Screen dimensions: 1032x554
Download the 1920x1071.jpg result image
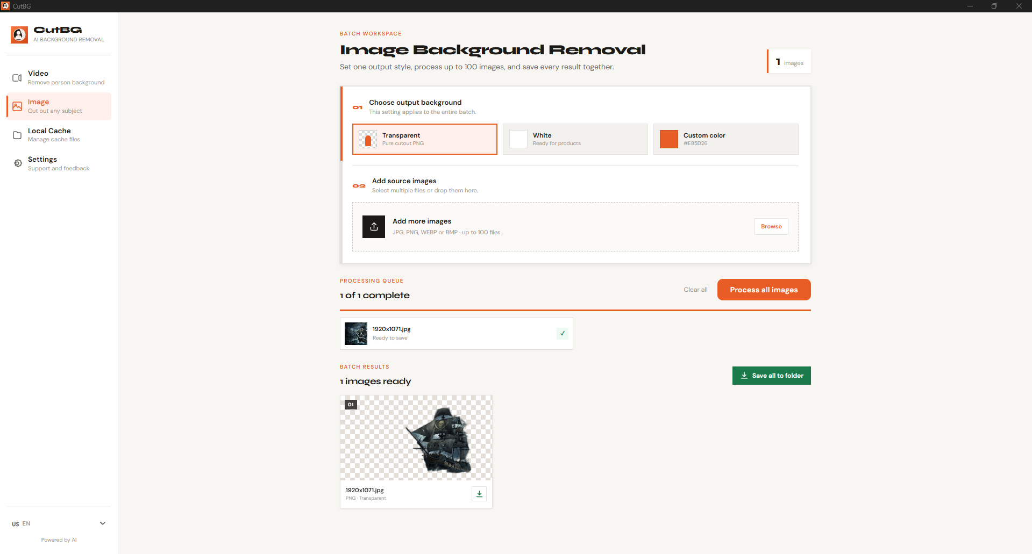click(x=479, y=494)
